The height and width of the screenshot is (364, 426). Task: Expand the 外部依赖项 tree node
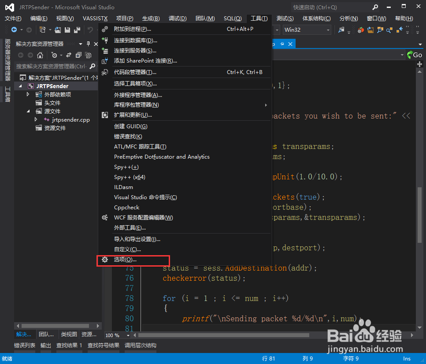point(28,94)
